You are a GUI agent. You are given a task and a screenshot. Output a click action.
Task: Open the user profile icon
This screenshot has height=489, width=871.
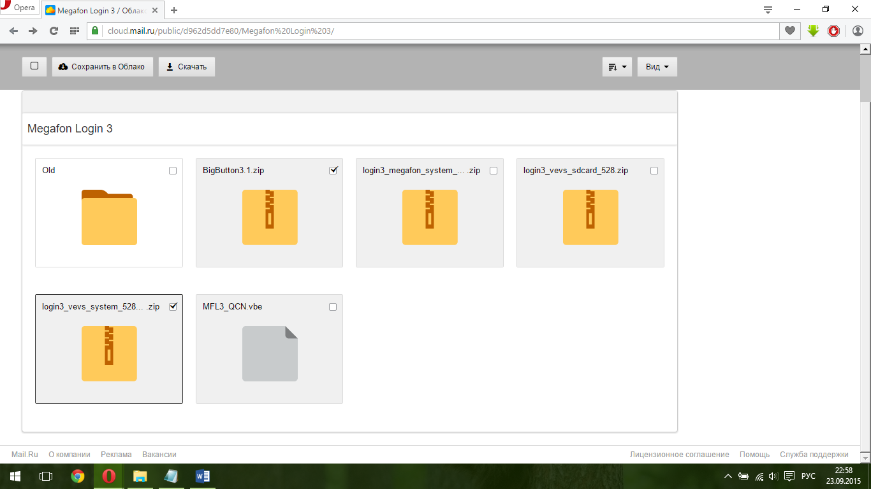858,31
